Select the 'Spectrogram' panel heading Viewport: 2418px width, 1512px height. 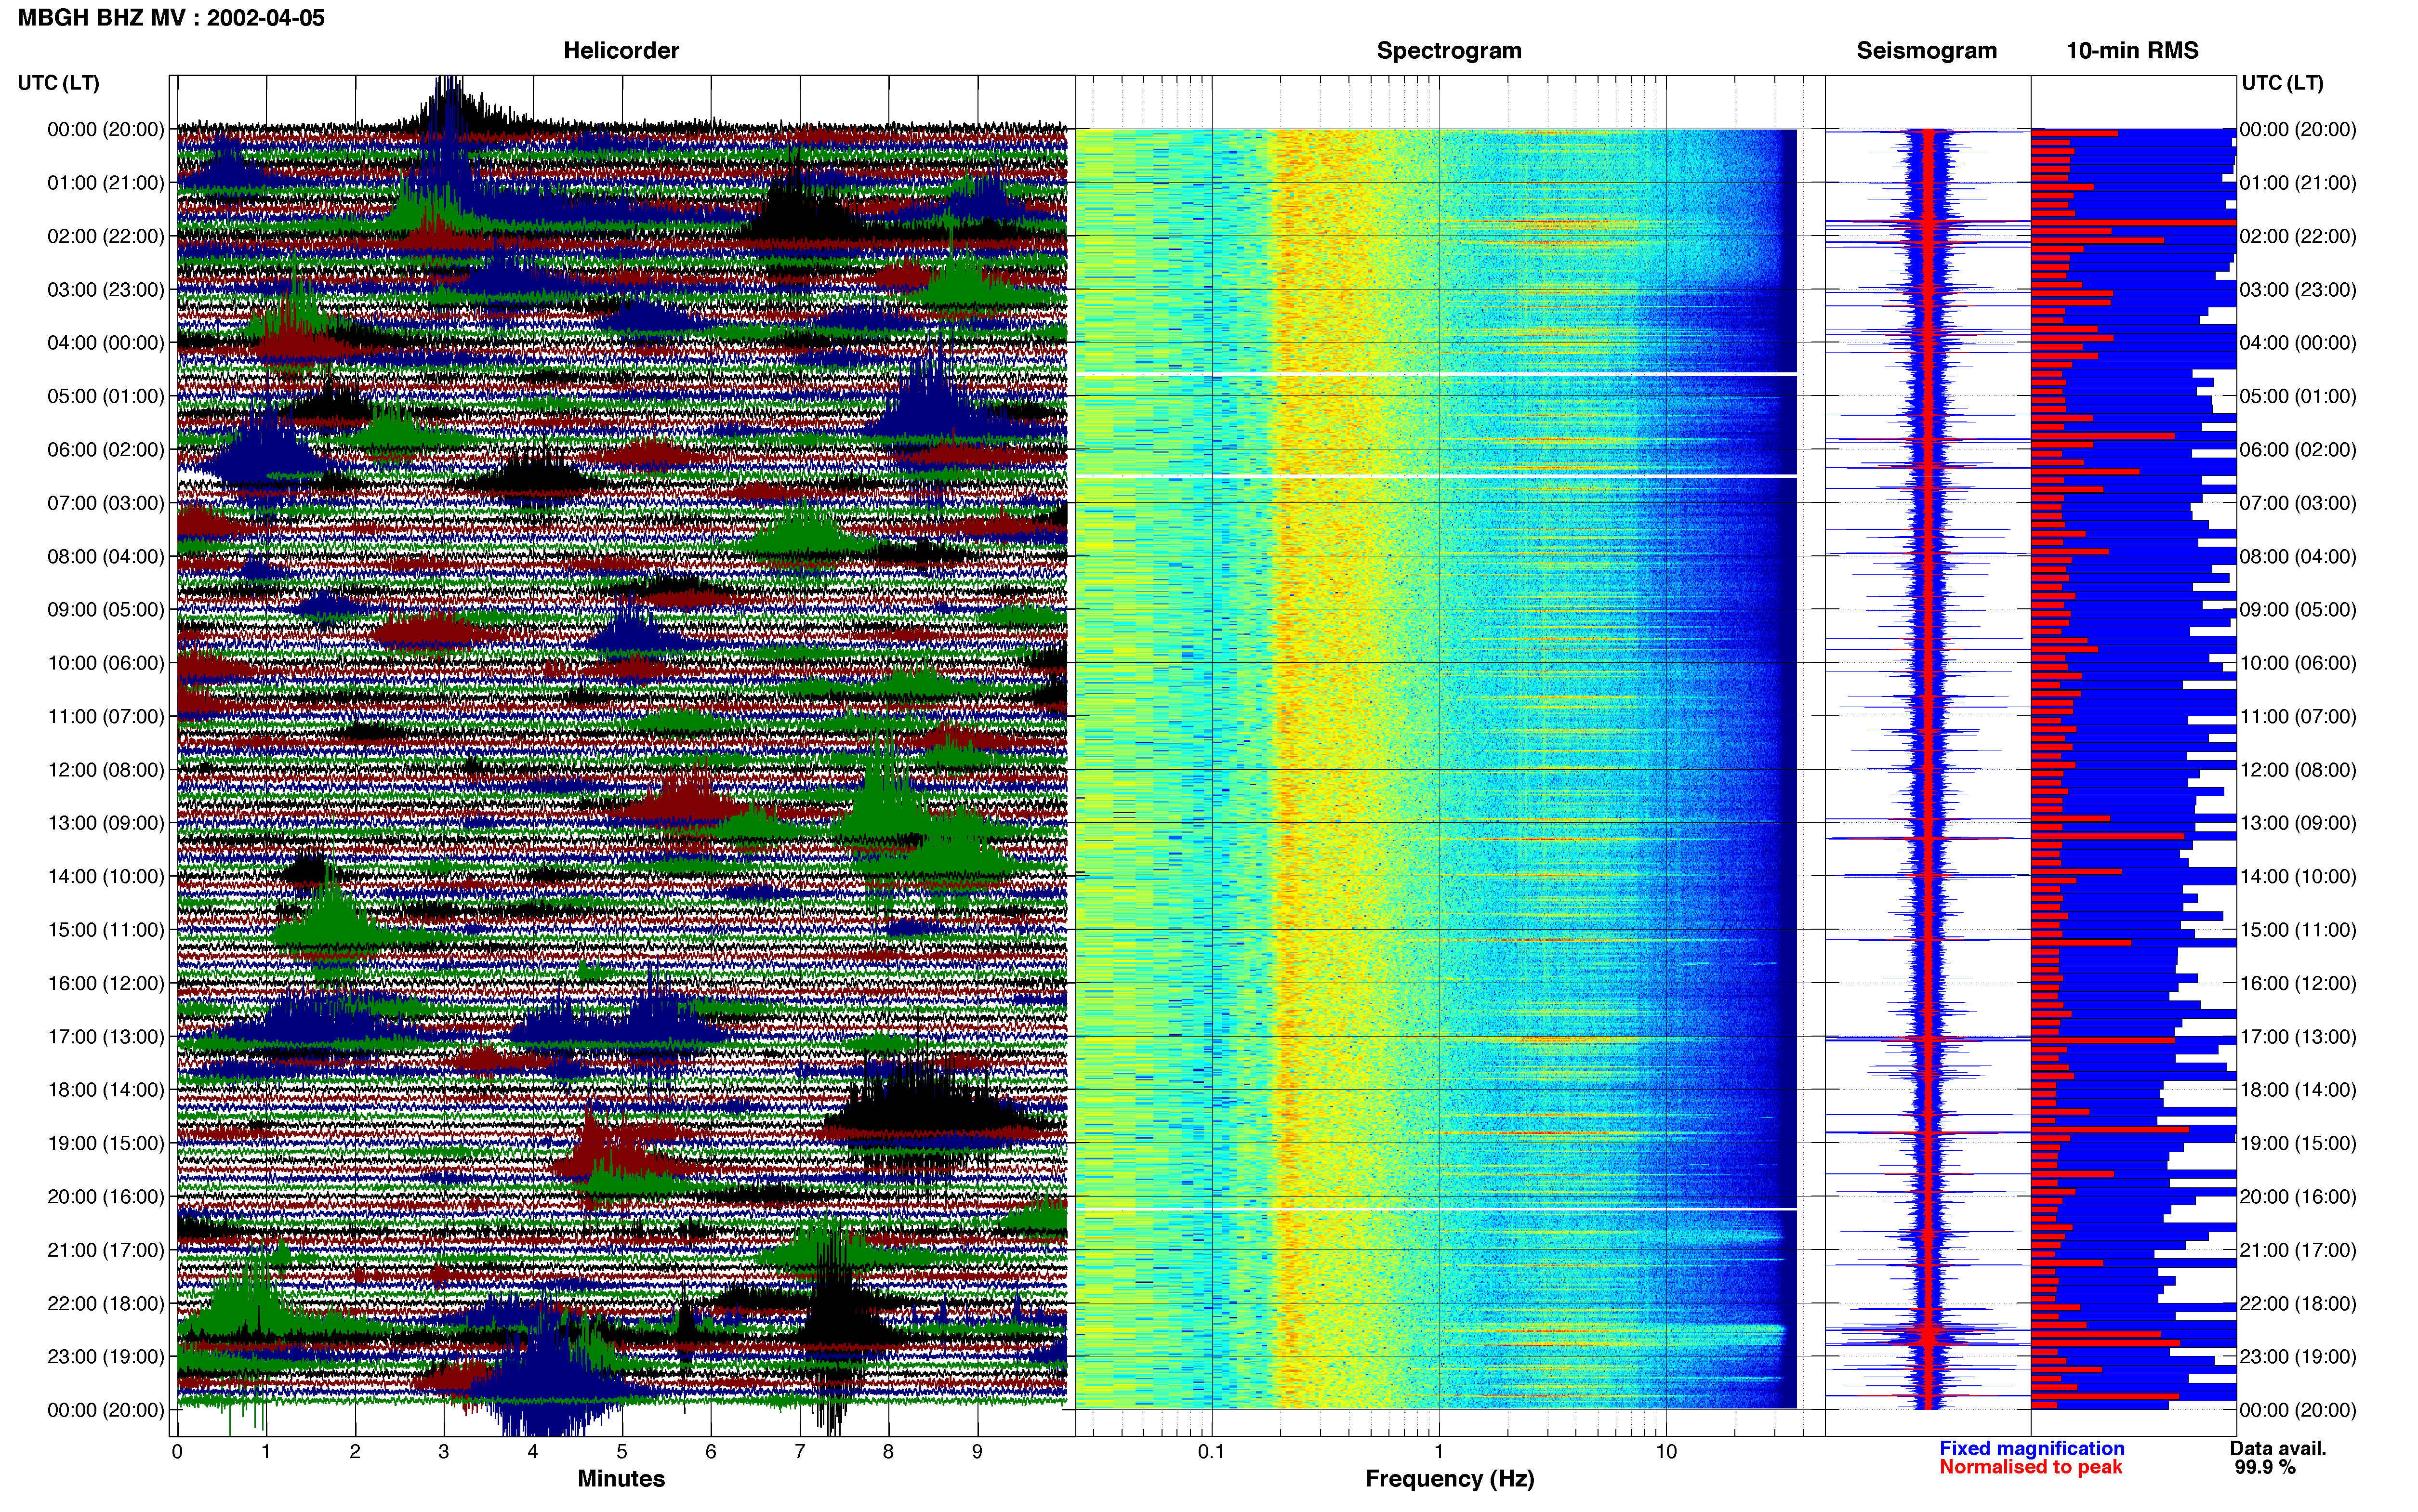pyautogui.click(x=1449, y=50)
